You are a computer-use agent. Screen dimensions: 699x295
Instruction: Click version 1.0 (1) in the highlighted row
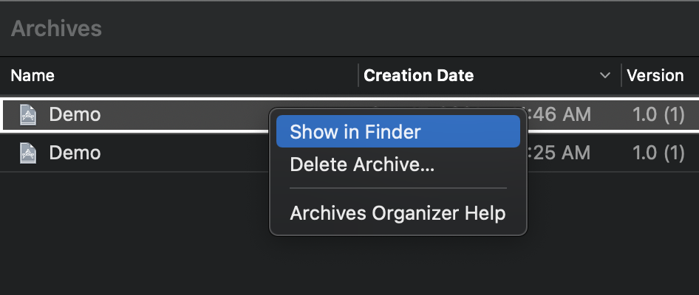click(x=658, y=114)
